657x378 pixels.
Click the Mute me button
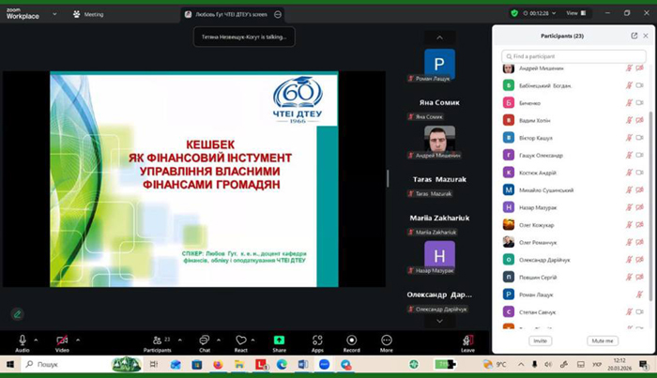pos(603,340)
